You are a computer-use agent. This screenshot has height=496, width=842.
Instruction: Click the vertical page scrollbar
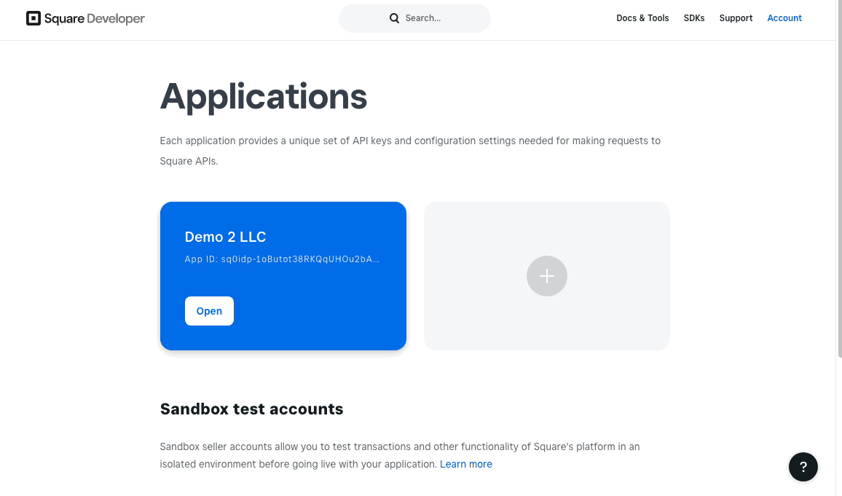[x=839, y=178]
